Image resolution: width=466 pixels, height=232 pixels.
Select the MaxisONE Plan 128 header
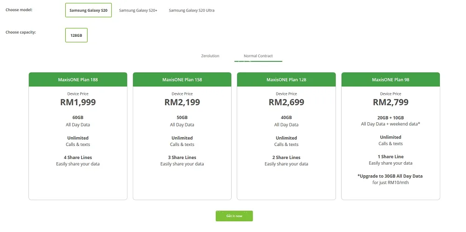287,80
